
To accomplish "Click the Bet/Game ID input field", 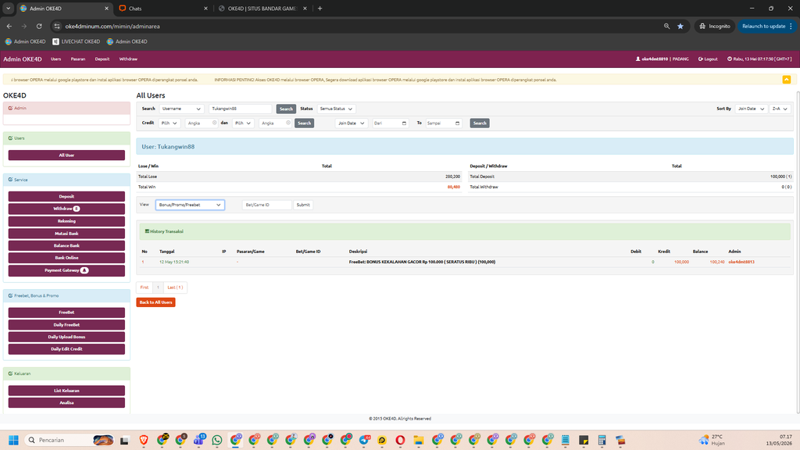I will (267, 205).
